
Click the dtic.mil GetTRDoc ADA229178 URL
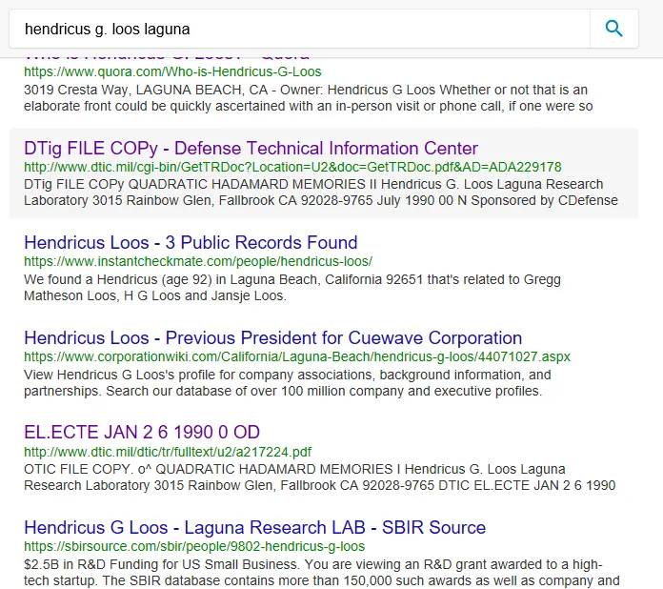pos(292,167)
